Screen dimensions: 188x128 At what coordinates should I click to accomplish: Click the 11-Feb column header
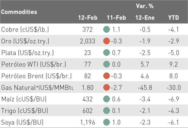(x=116, y=18)
